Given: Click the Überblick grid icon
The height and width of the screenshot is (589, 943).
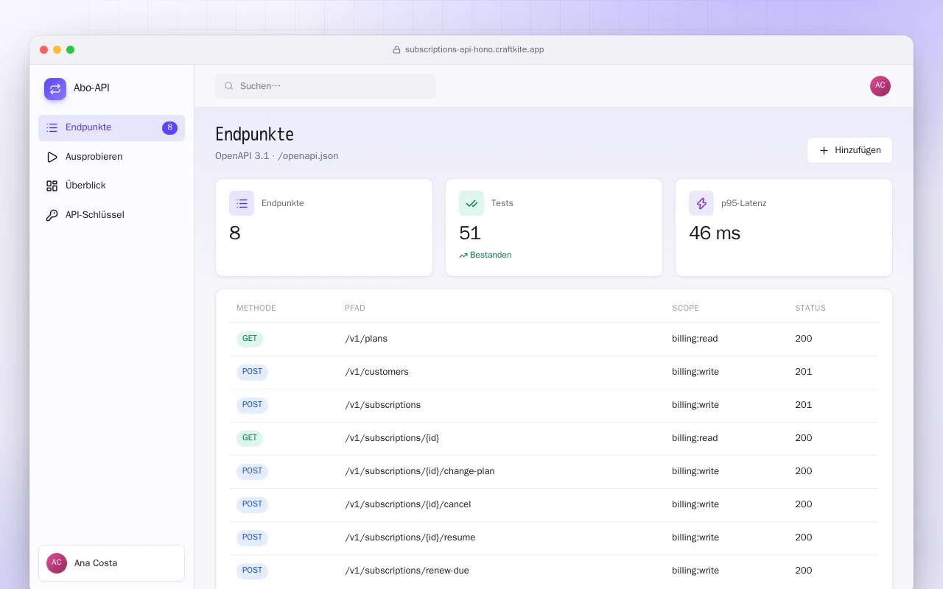Looking at the screenshot, I should pos(52,186).
